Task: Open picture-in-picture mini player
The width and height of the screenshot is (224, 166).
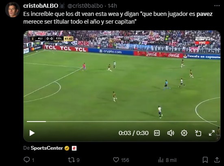Action: click(198, 133)
